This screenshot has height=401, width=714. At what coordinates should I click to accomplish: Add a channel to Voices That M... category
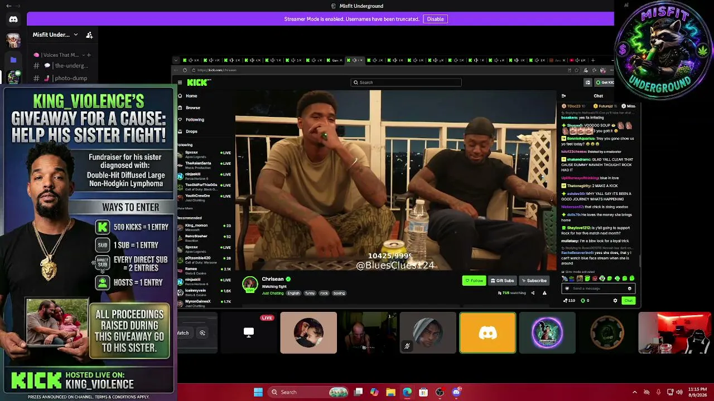click(x=88, y=55)
